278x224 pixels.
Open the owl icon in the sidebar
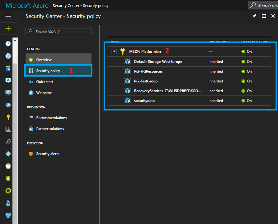pyautogui.click(x=8, y=215)
